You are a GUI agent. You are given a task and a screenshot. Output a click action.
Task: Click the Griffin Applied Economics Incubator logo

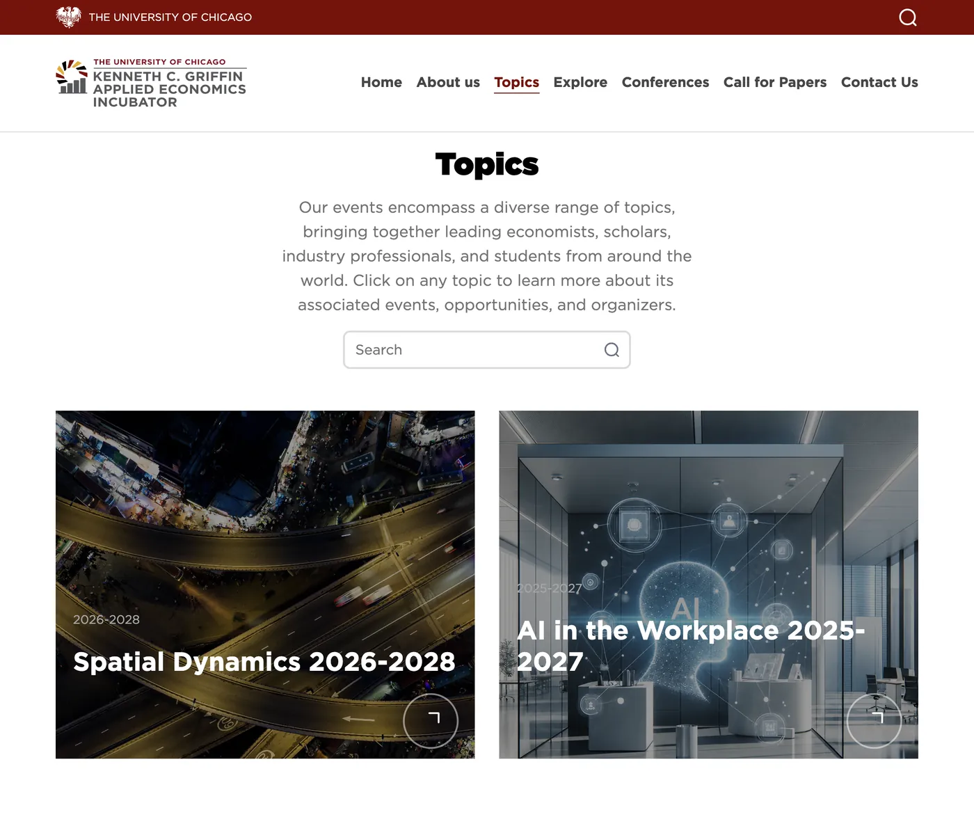pos(151,83)
